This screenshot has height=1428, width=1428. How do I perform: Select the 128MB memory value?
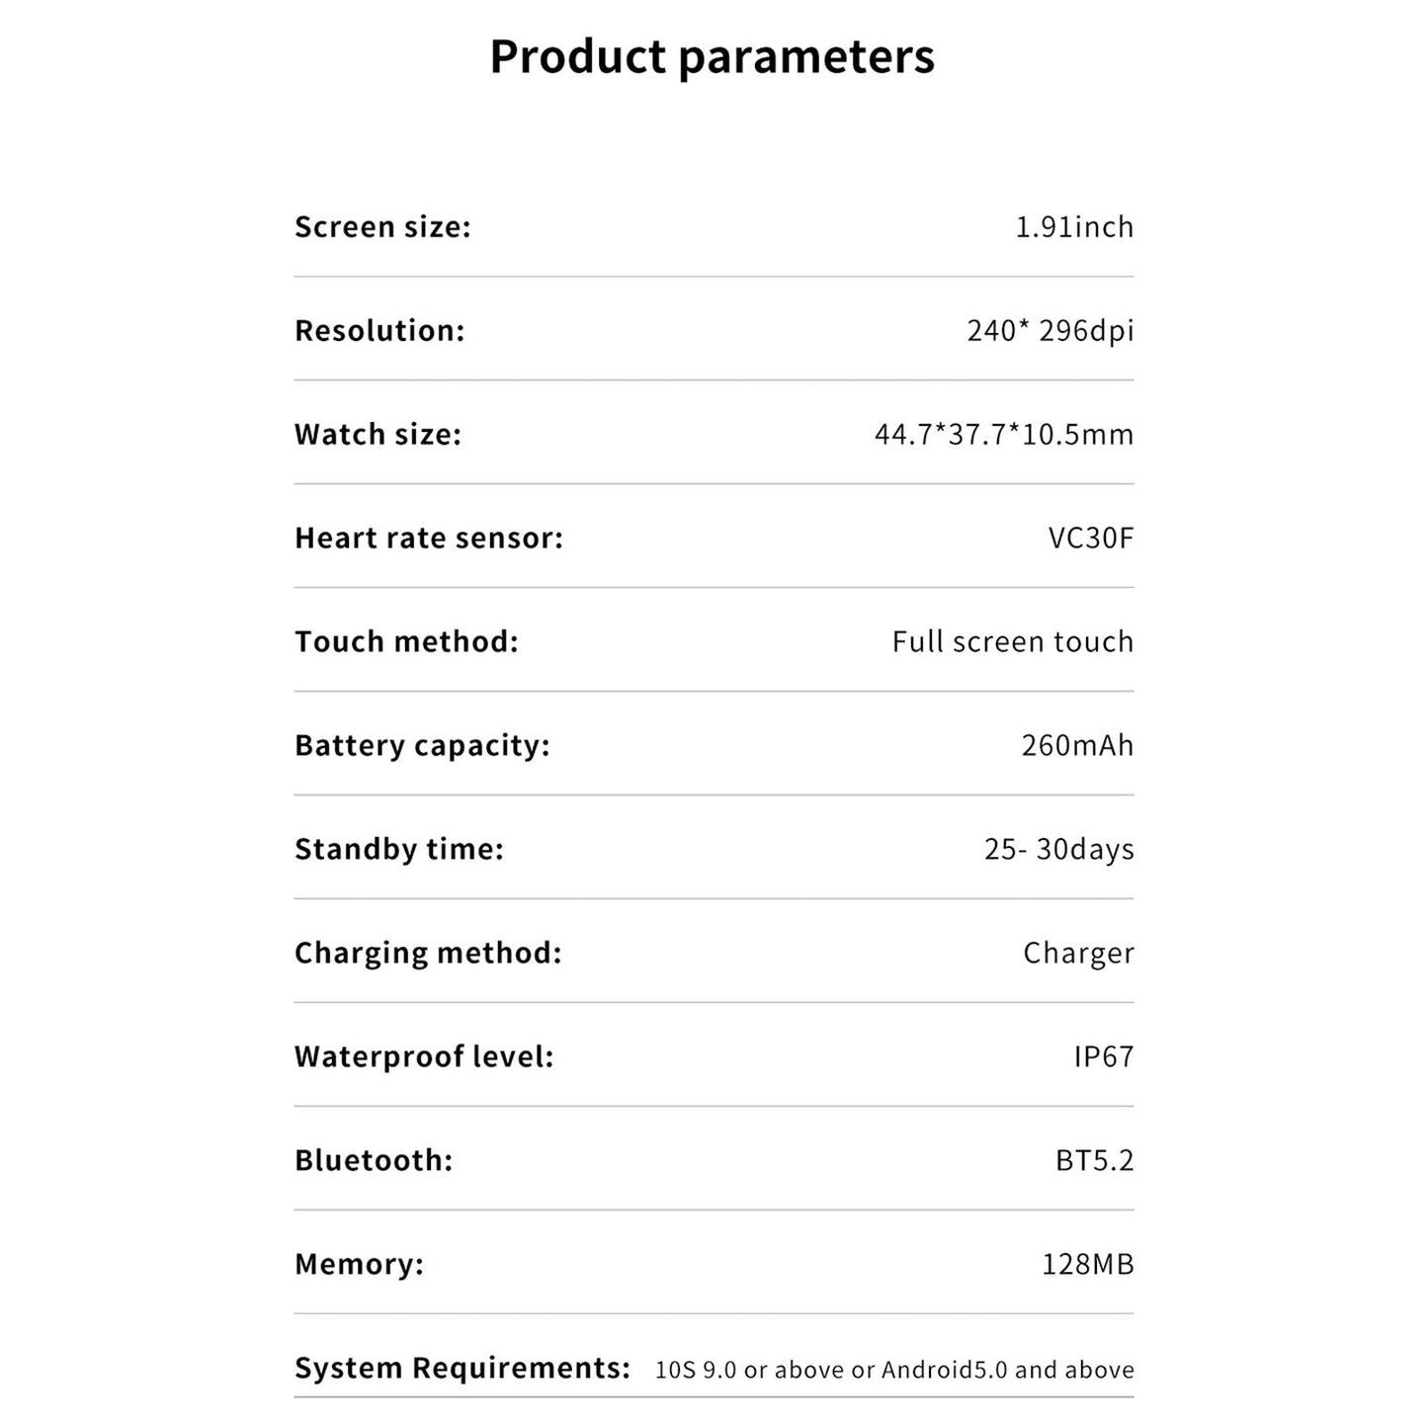[x=1087, y=1265]
